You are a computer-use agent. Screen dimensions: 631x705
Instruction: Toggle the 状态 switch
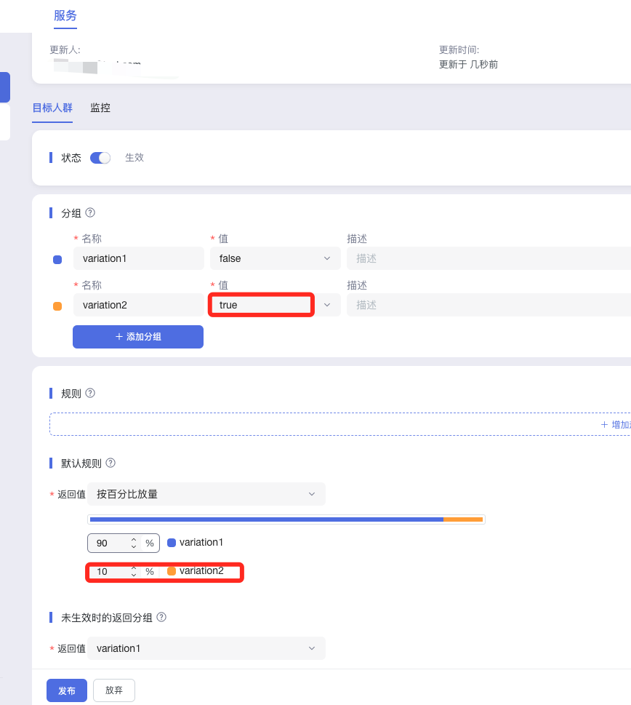point(100,158)
